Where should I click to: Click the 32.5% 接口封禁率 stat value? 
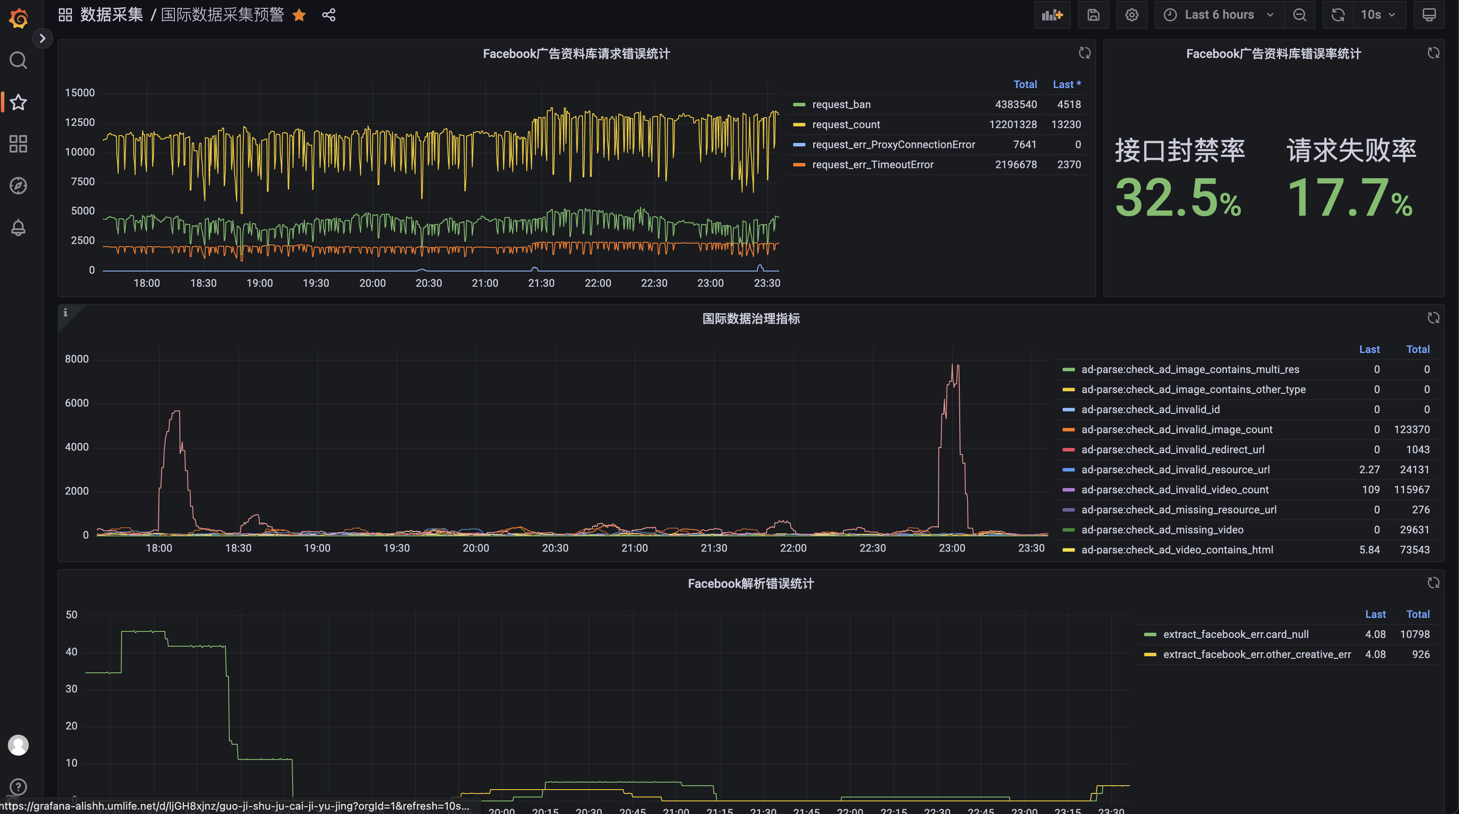coord(1177,197)
